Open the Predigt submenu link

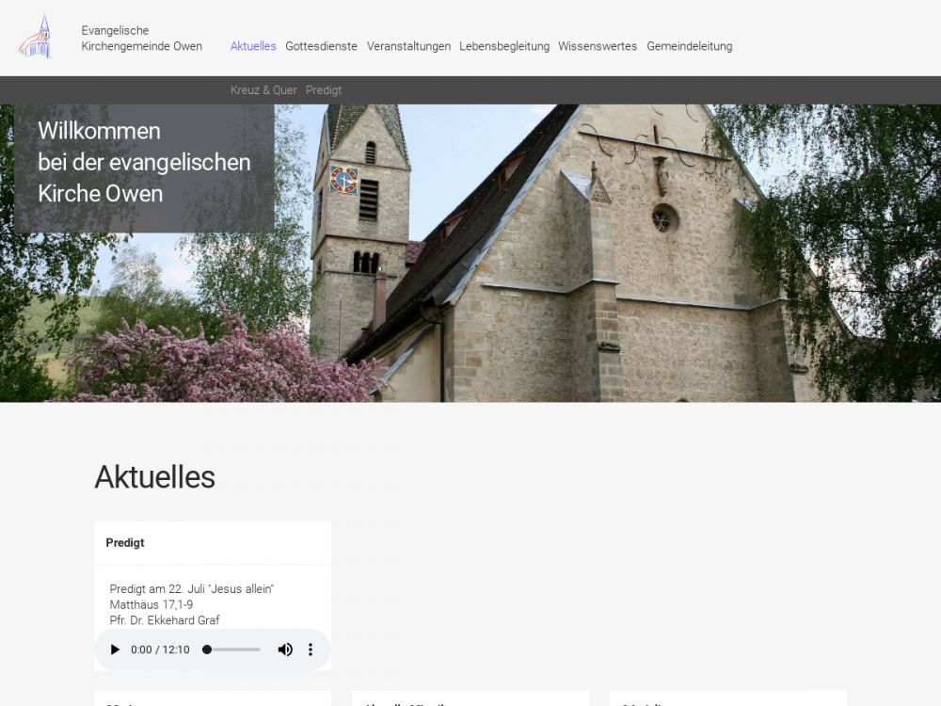(324, 90)
